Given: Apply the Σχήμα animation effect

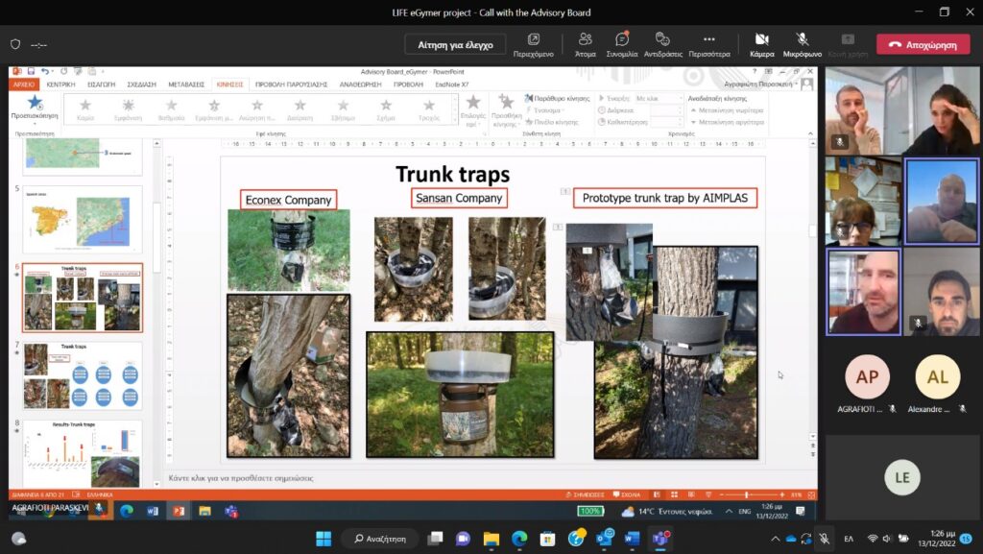Looking at the screenshot, I should coord(386,109).
